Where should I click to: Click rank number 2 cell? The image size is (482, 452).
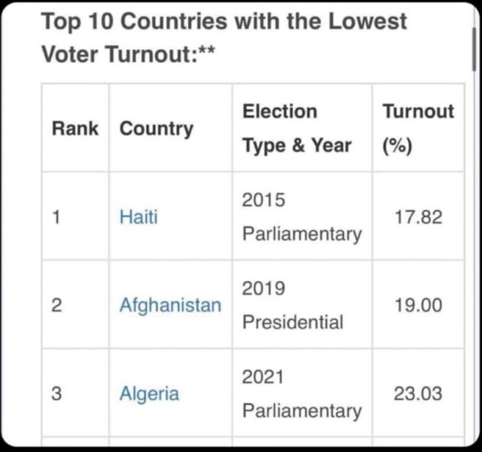[56, 305]
